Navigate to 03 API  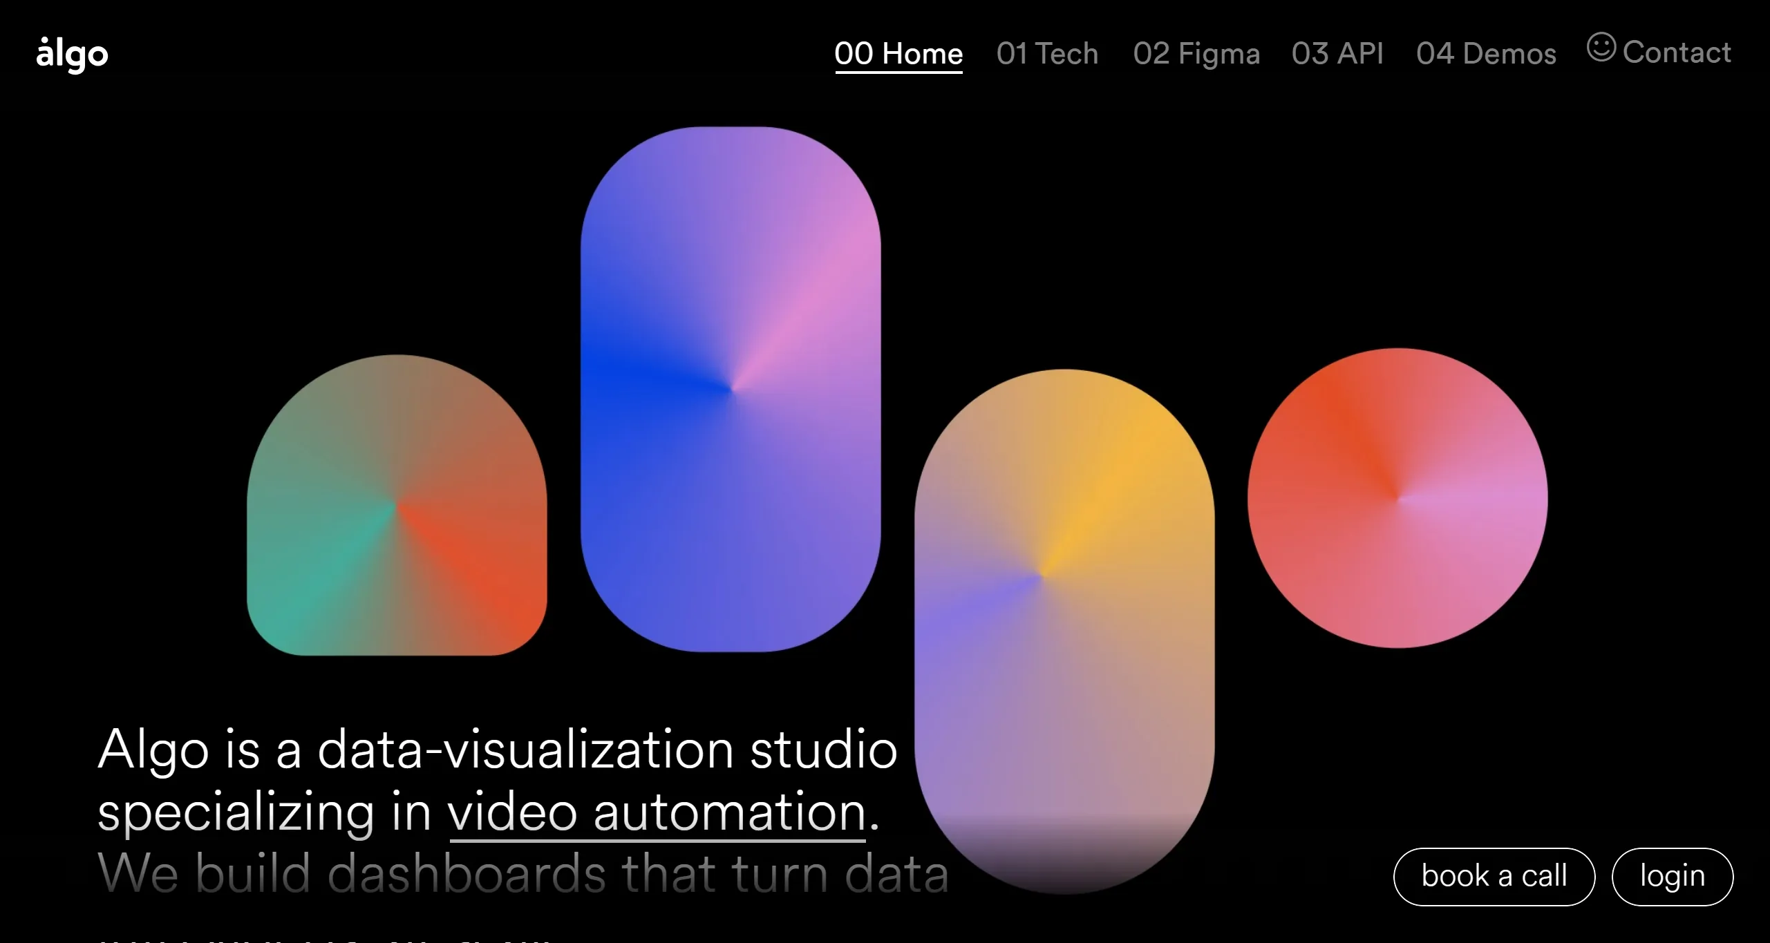[1337, 54]
